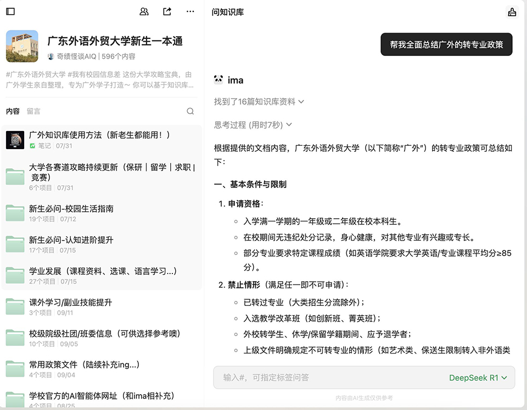Click the ima panda avatar icon
This screenshot has height=410, width=527.
tap(218, 80)
